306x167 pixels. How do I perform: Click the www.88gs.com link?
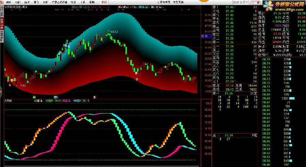pyautogui.click(x=290, y=9)
